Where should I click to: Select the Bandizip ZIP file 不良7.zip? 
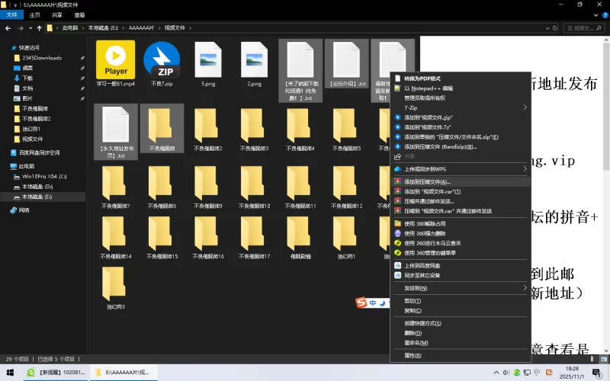162,59
